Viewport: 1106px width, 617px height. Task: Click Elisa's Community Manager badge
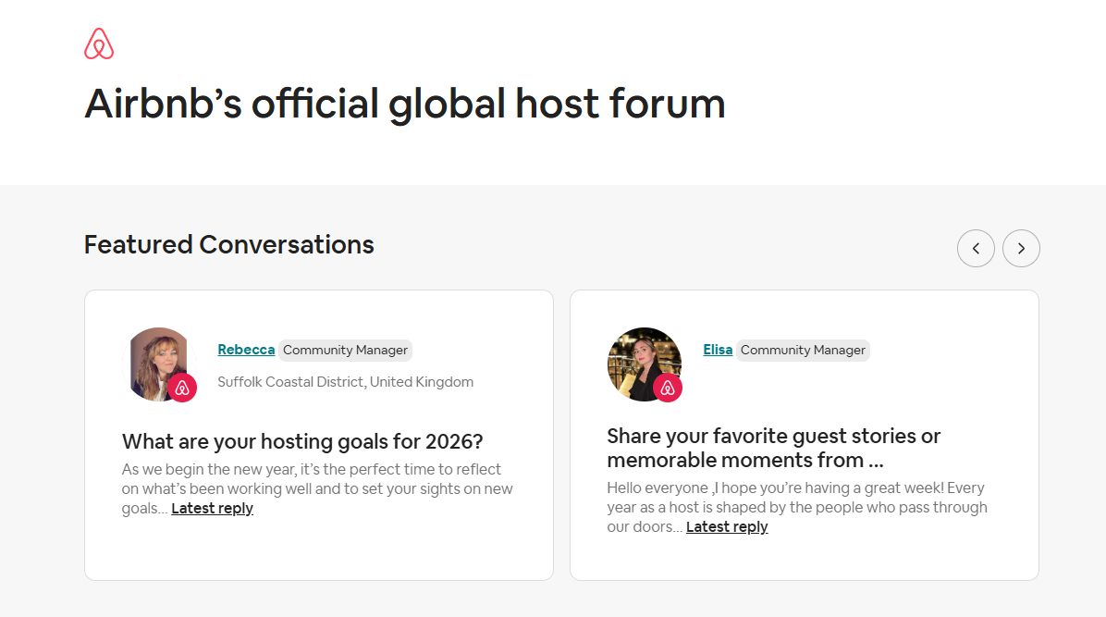(803, 350)
